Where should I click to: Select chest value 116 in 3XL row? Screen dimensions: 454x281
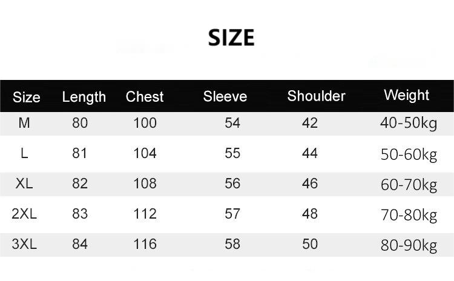pyautogui.click(x=145, y=244)
